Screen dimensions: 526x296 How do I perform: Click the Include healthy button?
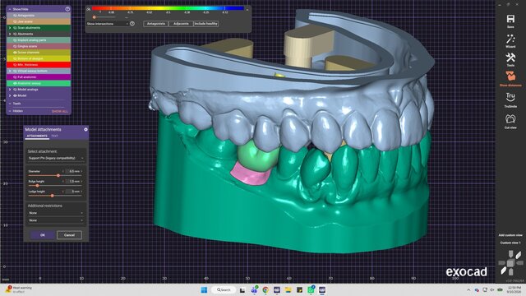[x=206, y=24]
